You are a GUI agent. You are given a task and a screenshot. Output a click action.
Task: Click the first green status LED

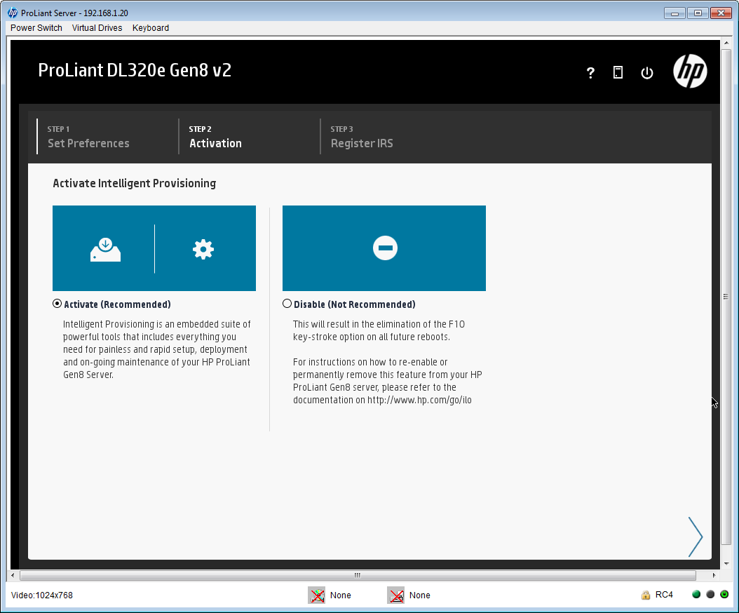(696, 595)
